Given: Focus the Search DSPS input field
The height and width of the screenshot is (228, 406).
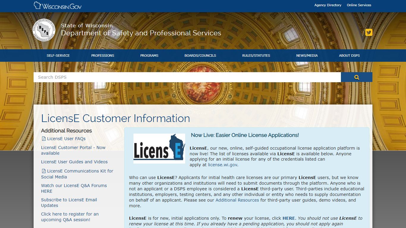Looking at the screenshot, I should point(187,77).
